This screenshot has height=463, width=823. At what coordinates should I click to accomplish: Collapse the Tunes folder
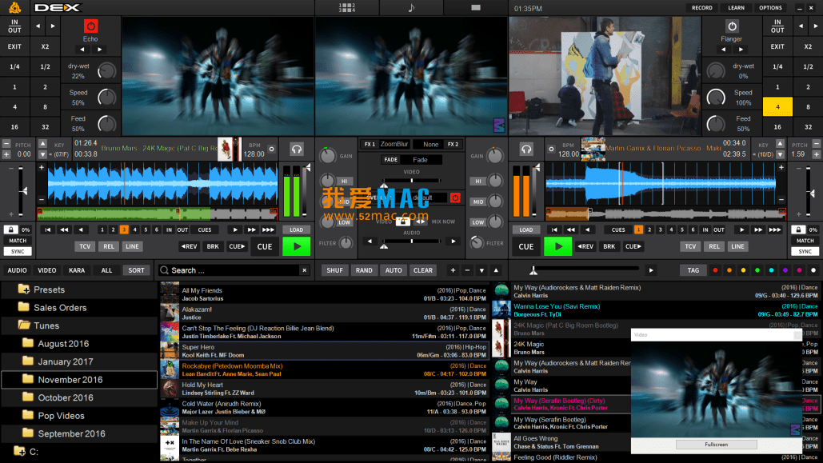[24, 325]
